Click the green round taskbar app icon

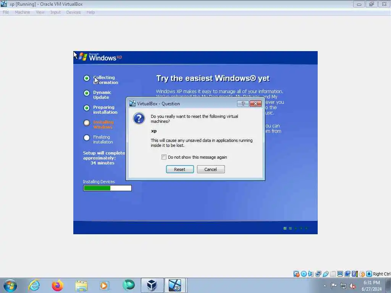[129, 285]
